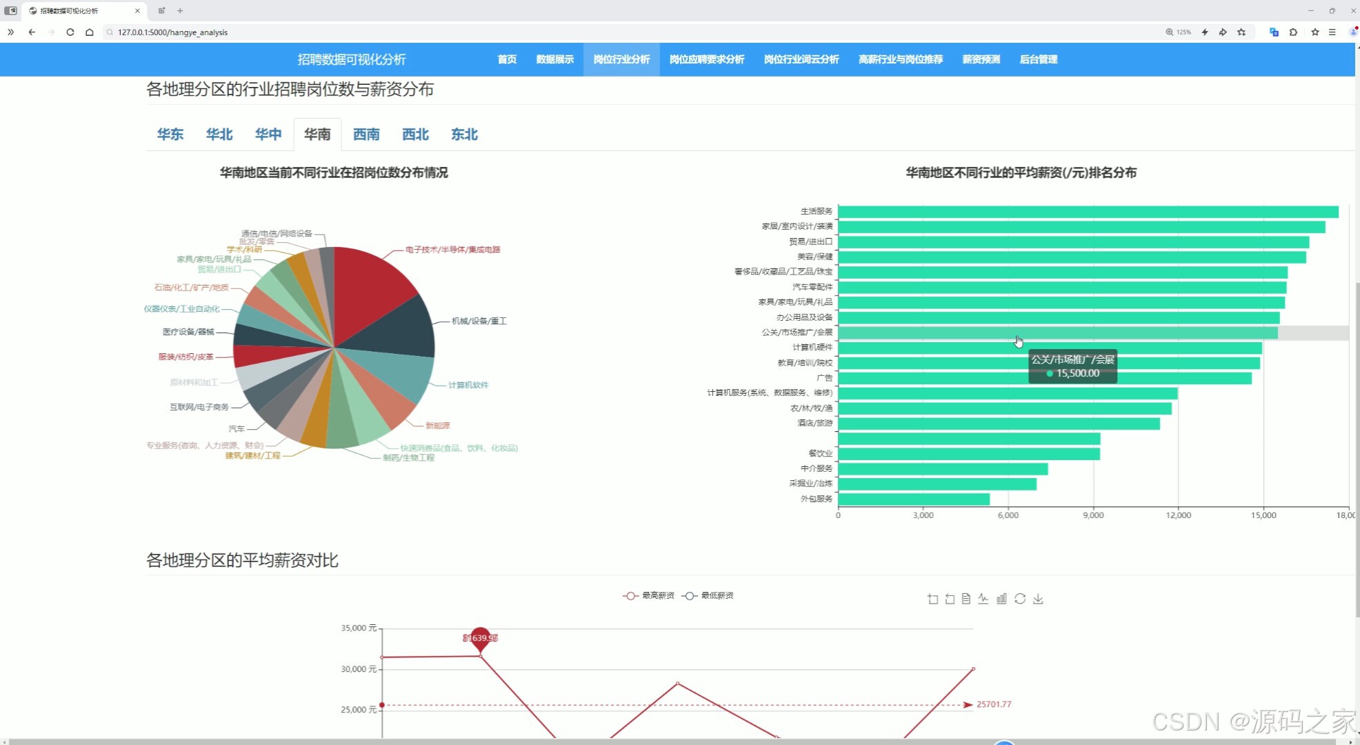Click the 125% zoom level indicator

(x=1179, y=32)
